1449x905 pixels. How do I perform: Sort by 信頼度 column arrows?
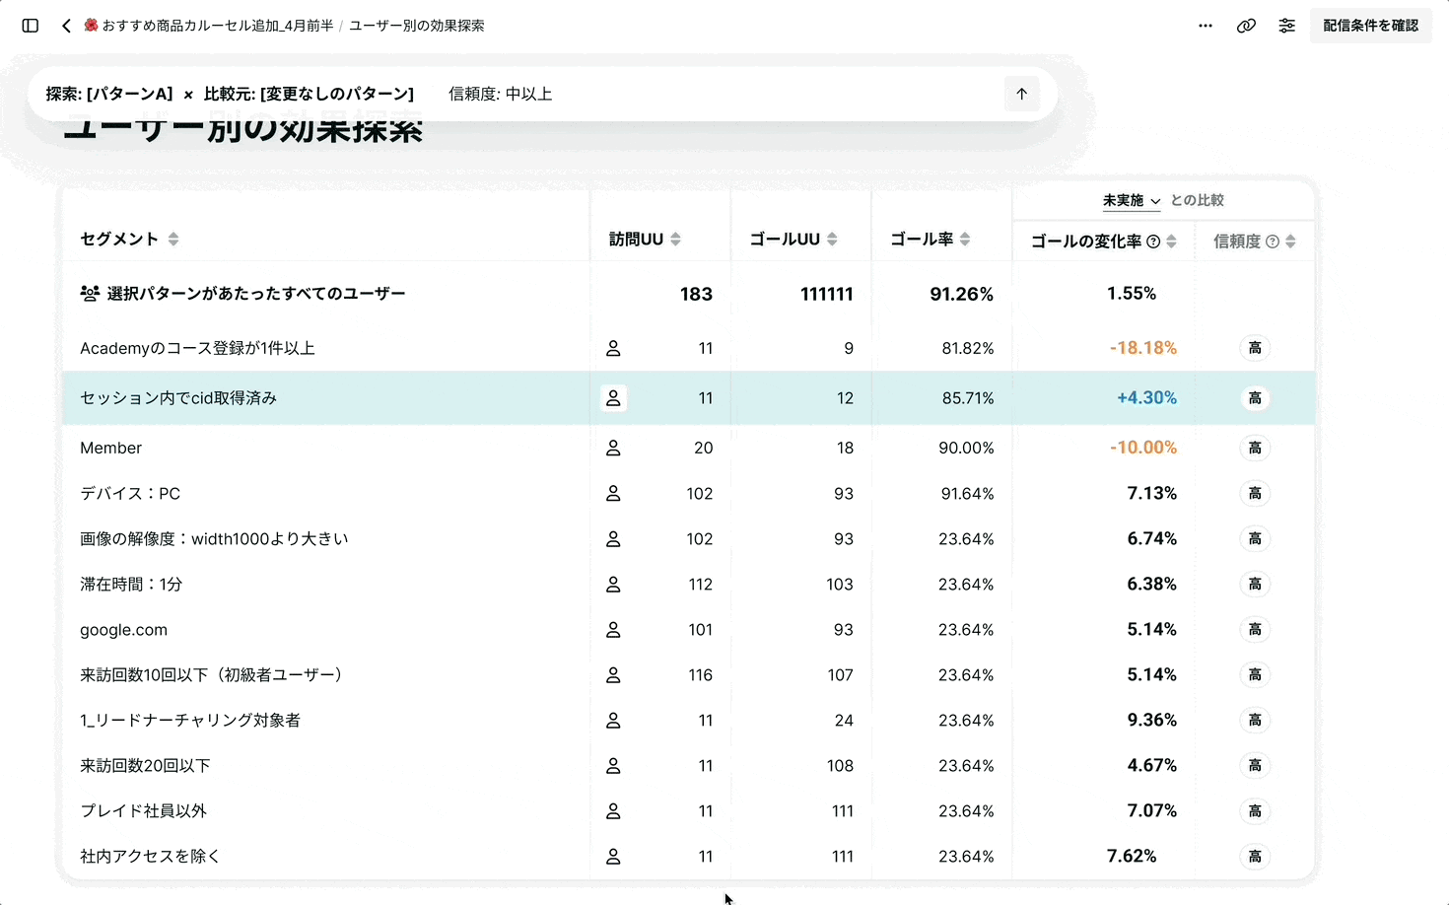(1290, 242)
